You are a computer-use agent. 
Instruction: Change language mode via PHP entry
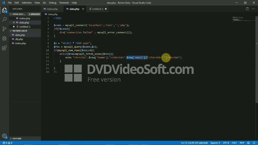point(242,143)
